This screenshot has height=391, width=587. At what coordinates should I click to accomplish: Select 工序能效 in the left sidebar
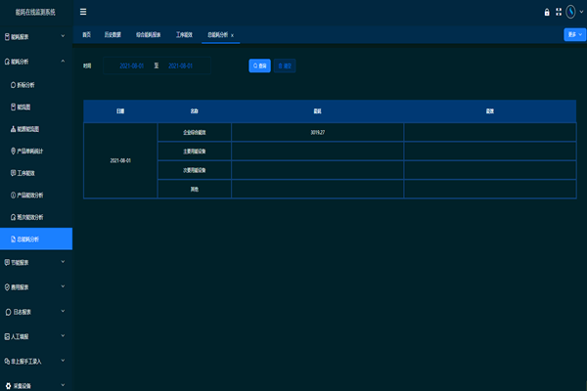click(28, 172)
